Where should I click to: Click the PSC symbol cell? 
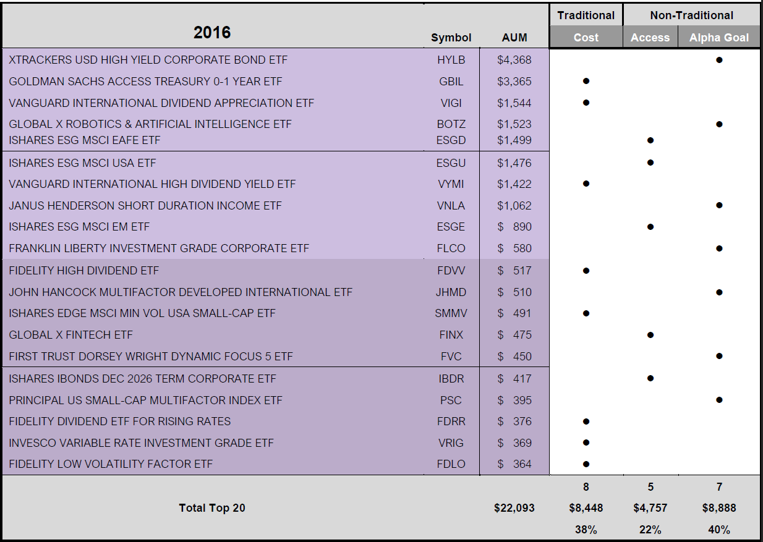(451, 400)
